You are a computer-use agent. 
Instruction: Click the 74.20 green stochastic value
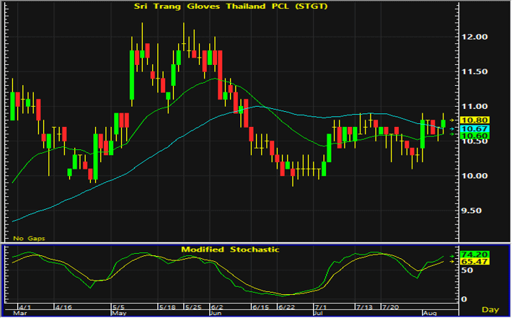474,255
